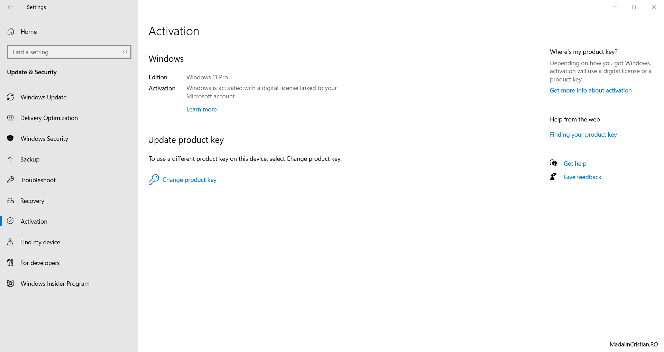Open Learn more link under Activation
The width and height of the screenshot is (664, 352).
[202, 109]
